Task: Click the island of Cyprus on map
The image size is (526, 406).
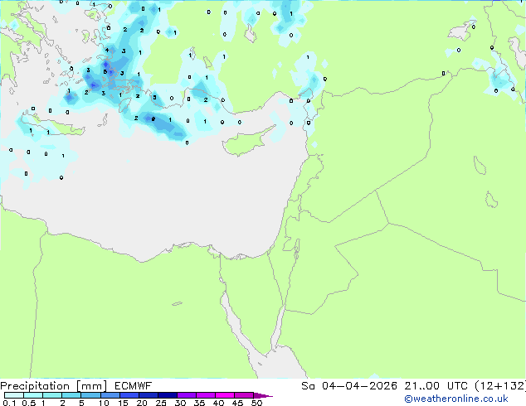Action: (x=247, y=141)
